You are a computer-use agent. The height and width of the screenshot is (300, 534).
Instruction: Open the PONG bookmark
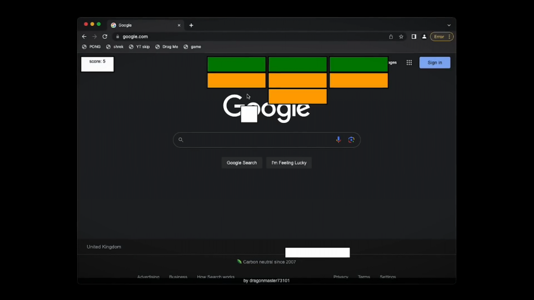(x=91, y=46)
